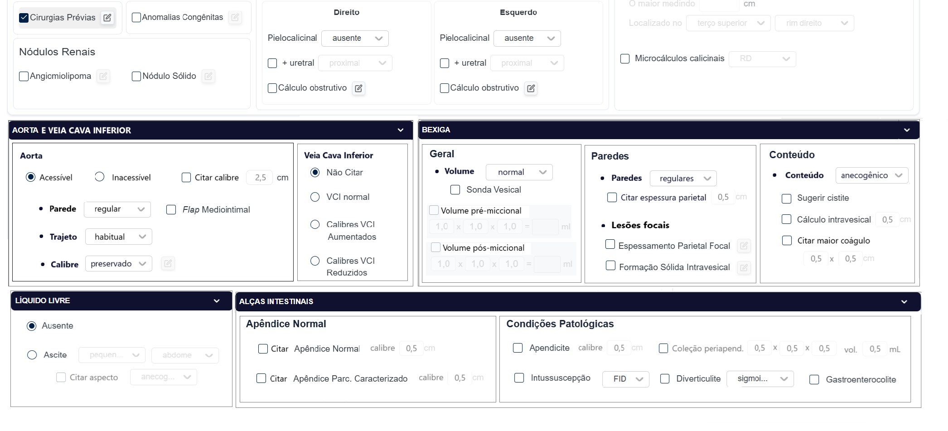
Task: Click edit icon beside Espessamento Parietal Focal
Action: (744, 246)
